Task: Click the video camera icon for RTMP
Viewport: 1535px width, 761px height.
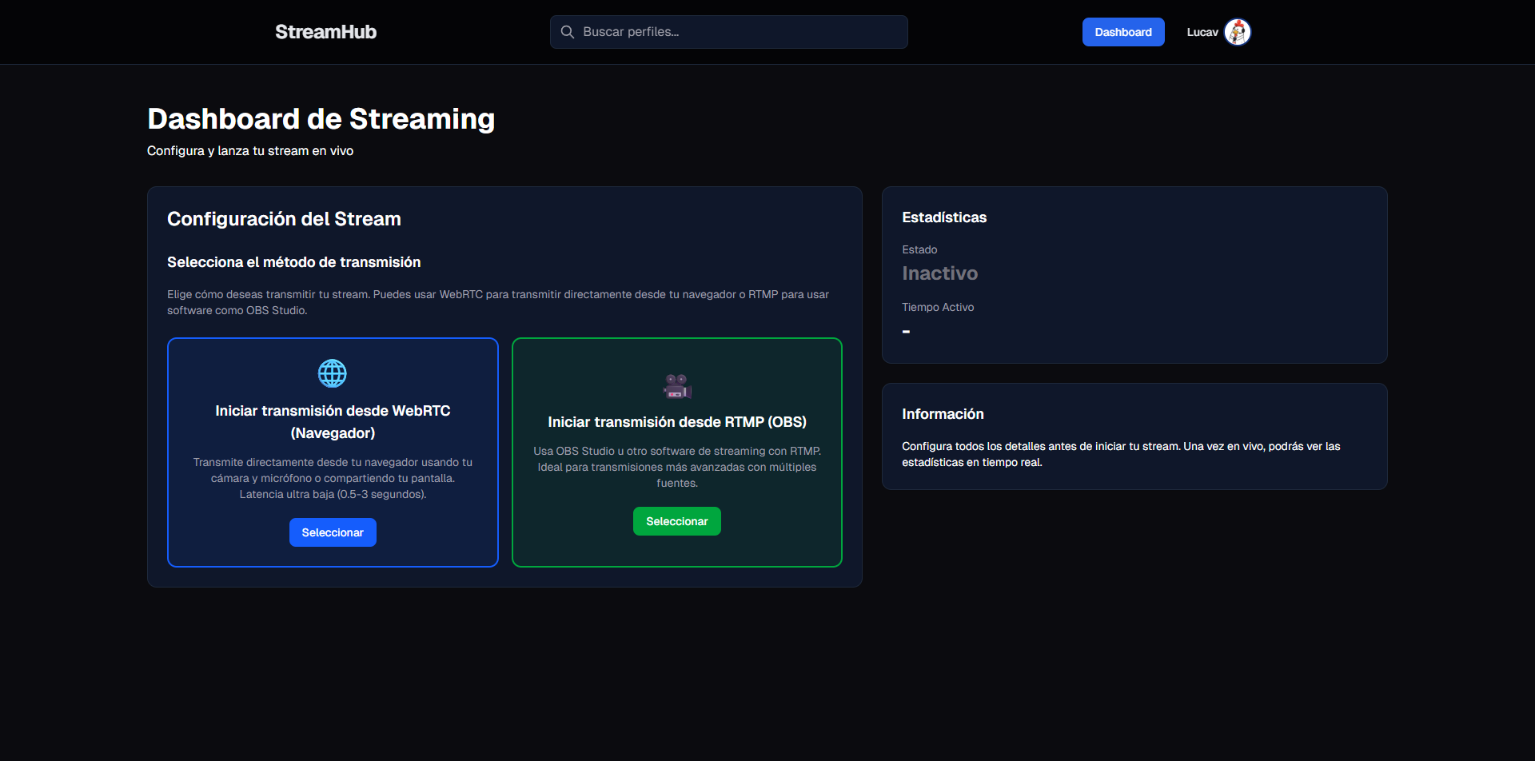Action: tap(676, 386)
